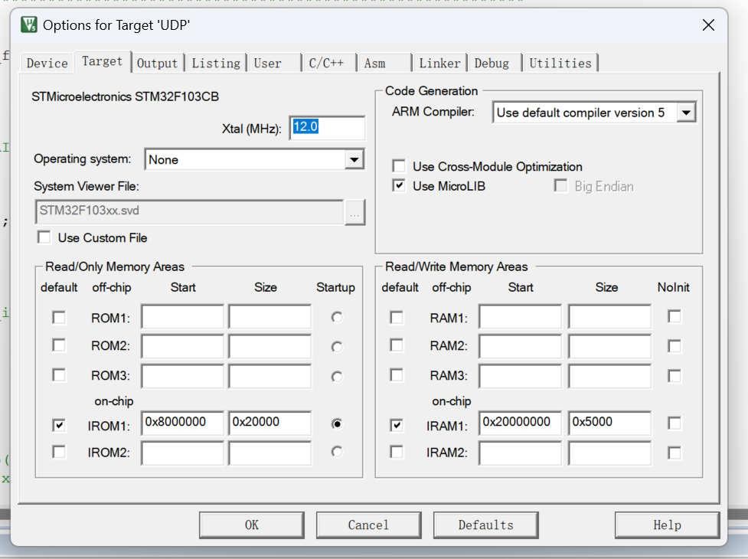The height and width of the screenshot is (559, 748).
Task: Enable NoInit for IRAM1
Action: pyautogui.click(x=675, y=423)
